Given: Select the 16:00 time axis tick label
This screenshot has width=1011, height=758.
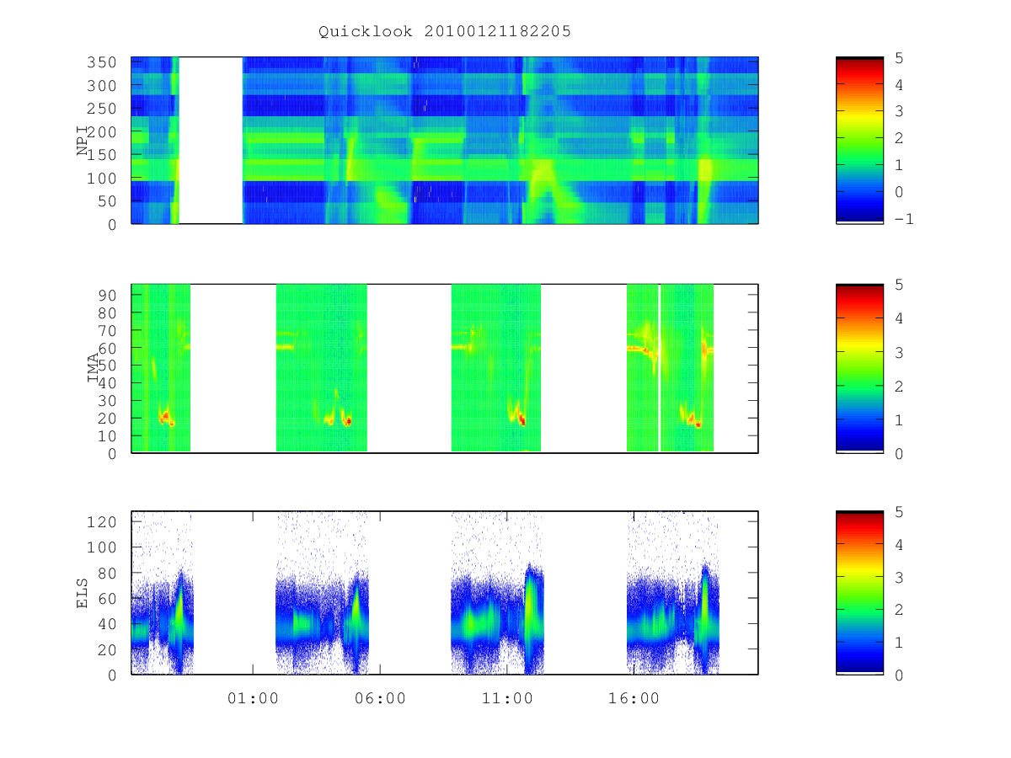Looking at the screenshot, I should (634, 698).
